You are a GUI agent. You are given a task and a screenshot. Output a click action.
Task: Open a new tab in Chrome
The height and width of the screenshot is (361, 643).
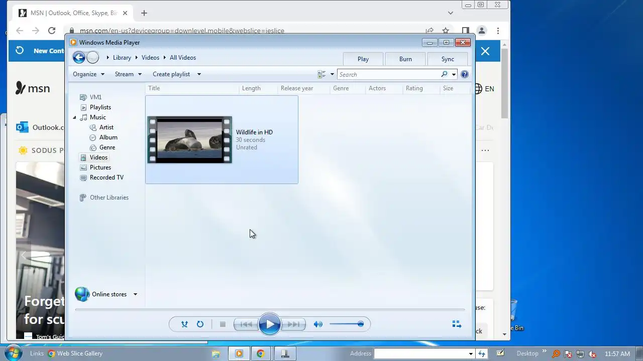(x=144, y=13)
